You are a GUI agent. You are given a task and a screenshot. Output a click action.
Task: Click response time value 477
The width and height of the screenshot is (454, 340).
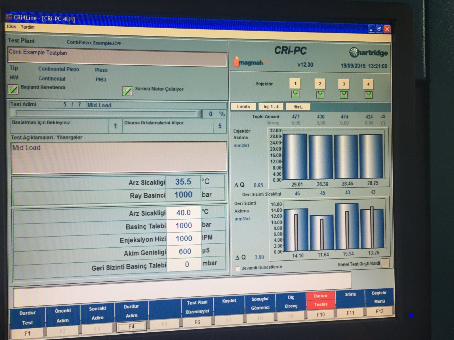pyautogui.click(x=296, y=116)
